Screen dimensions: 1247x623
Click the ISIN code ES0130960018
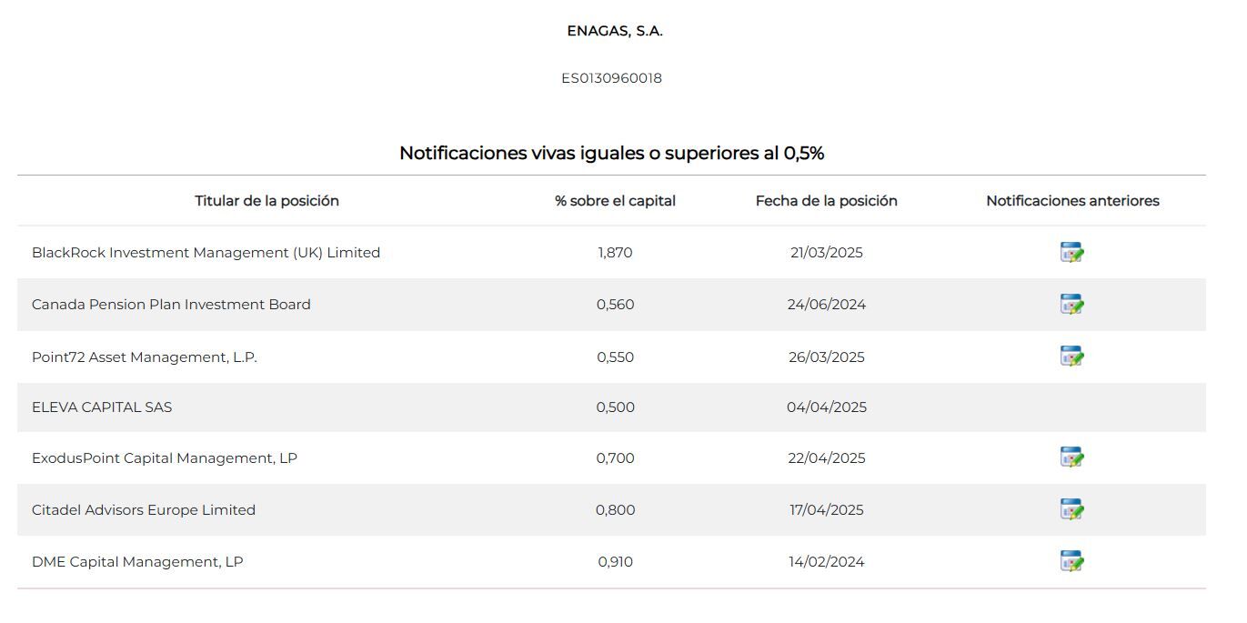tap(611, 78)
